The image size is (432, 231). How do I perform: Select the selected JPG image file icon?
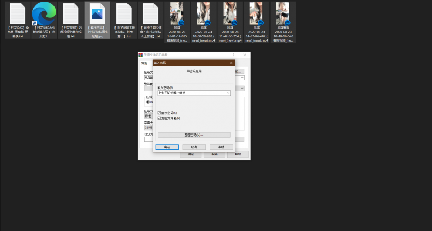coord(98,15)
